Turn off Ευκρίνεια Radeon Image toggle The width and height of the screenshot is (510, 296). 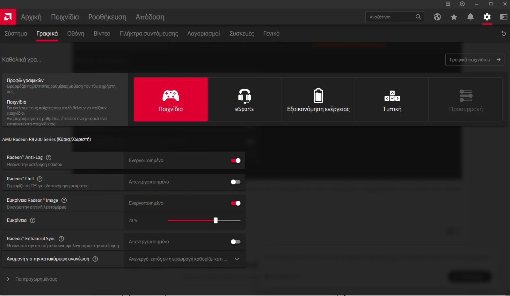pos(236,203)
